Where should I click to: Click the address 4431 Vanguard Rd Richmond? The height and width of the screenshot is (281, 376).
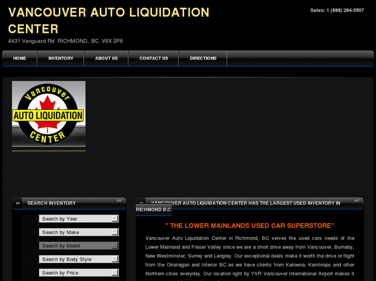pyautogui.click(x=66, y=41)
